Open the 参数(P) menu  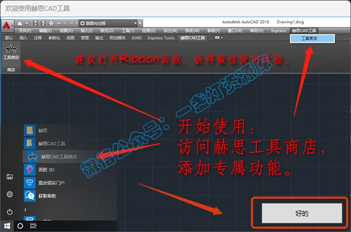(214, 31)
